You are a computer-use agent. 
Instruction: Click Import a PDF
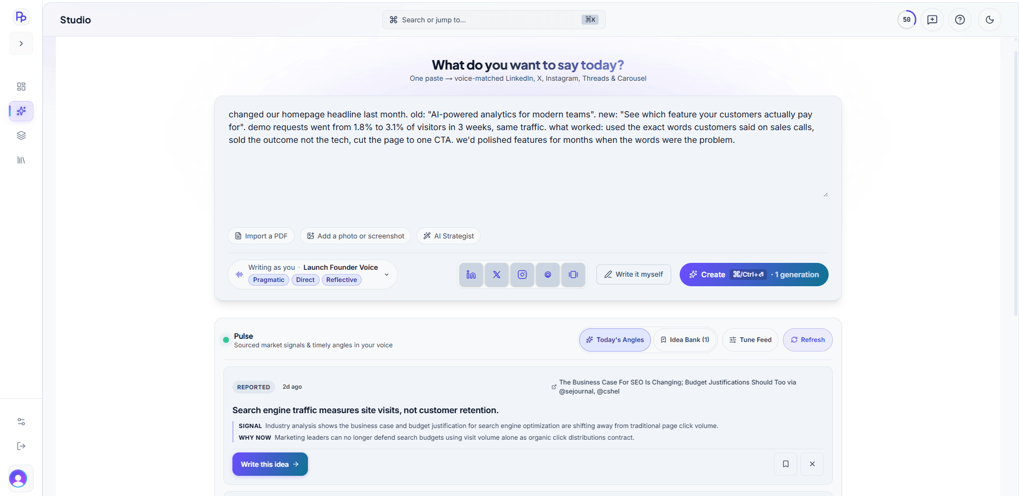click(261, 236)
